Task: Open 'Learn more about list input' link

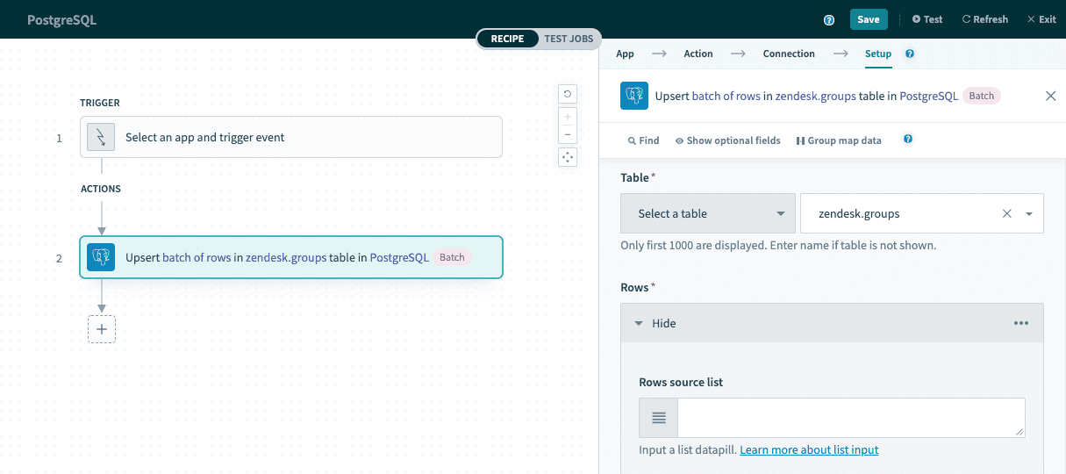Action: 808,449
